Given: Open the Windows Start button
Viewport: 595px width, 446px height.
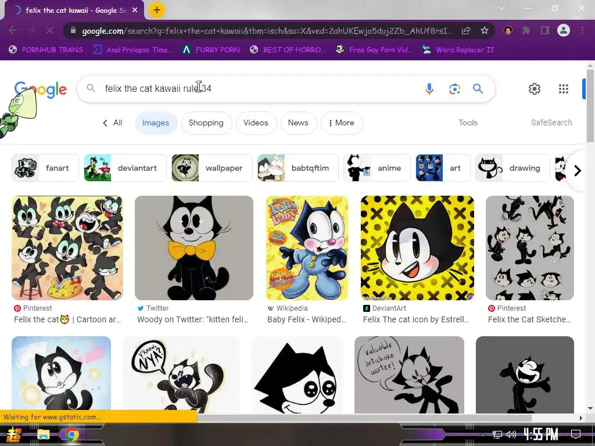Looking at the screenshot, I should point(14,434).
